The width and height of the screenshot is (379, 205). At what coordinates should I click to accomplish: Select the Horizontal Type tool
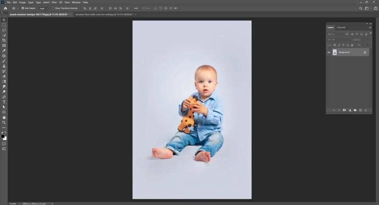coord(4,102)
